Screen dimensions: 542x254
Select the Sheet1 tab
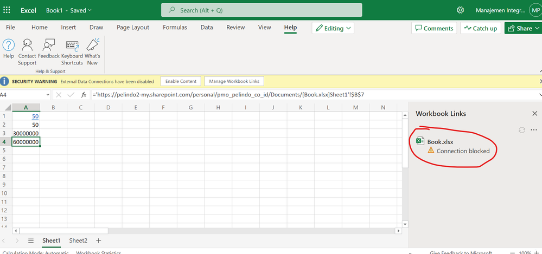click(51, 240)
